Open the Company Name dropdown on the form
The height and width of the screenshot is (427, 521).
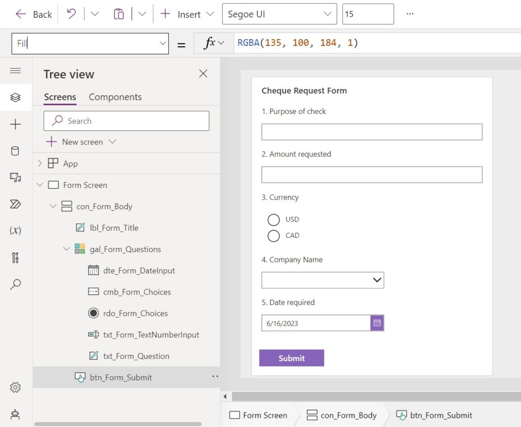[378, 280]
